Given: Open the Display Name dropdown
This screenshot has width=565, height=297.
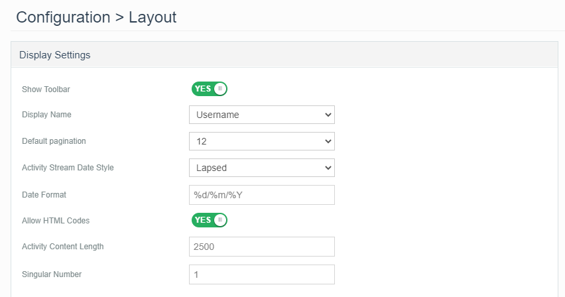Looking at the screenshot, I should tap(261, 115).
